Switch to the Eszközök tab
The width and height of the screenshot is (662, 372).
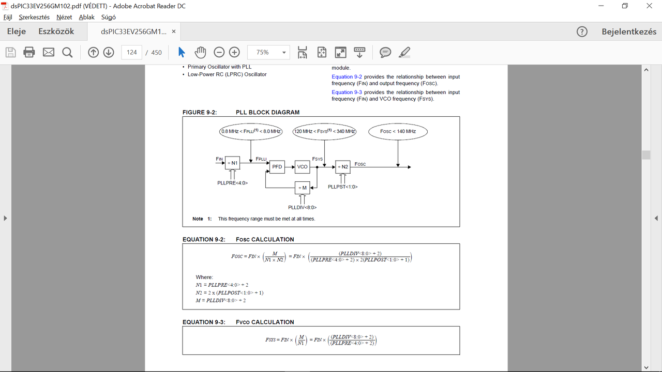pyautogui.click(x=56, y=32)
